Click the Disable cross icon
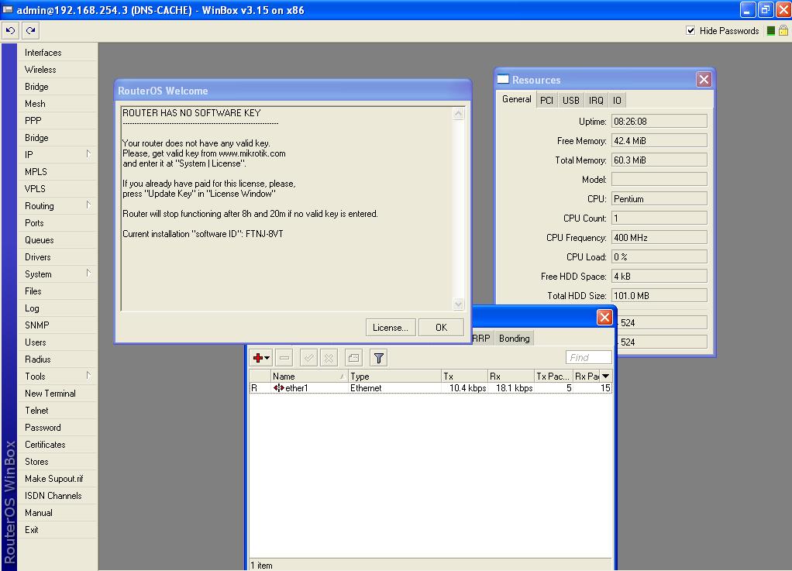Viewport: 792px width, 571px height. 329,358
